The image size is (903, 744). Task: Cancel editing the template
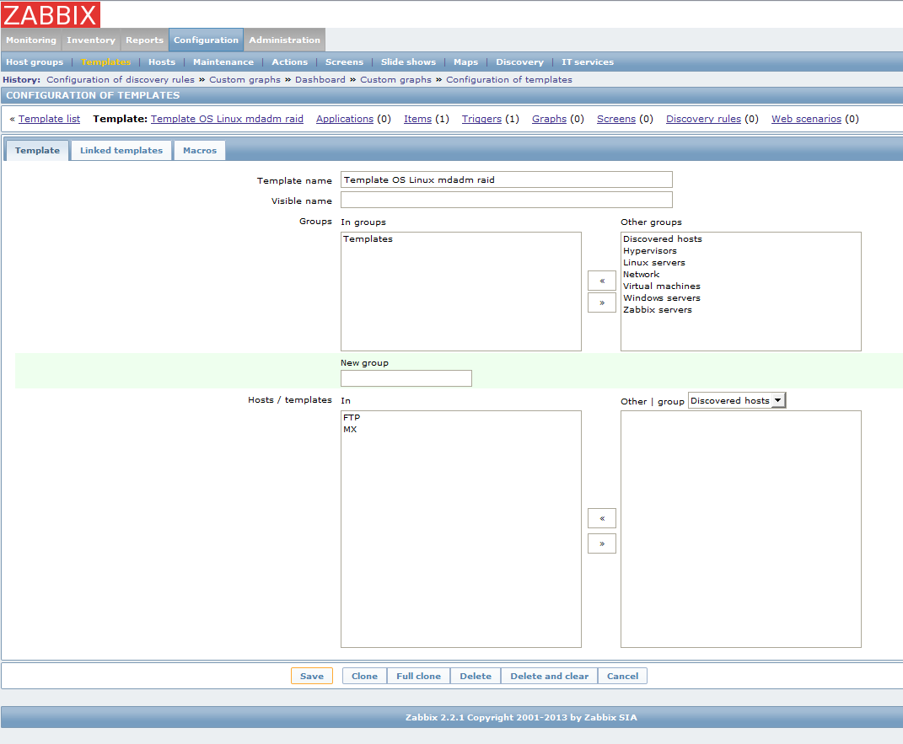tap(623, 676)
